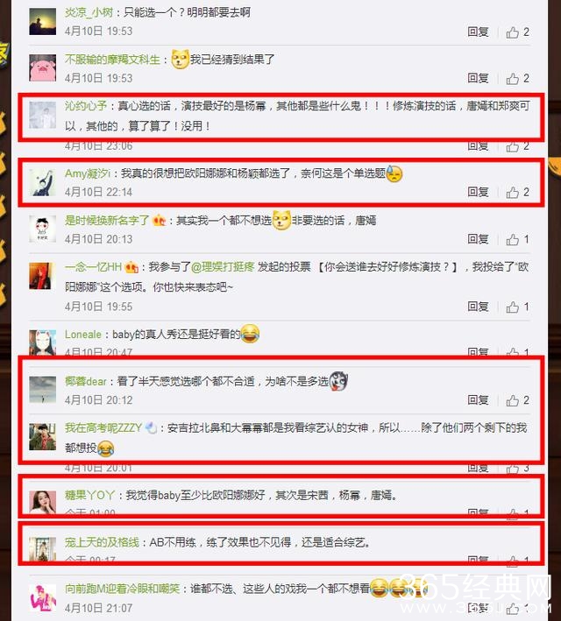561x621 pixels.
Task: Click 回复 under 是时候换新名字了's comment
Action: (x=478, y=239)
